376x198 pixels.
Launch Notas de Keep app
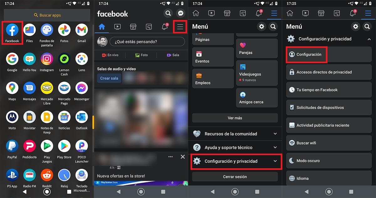click(x=47, y=117)
